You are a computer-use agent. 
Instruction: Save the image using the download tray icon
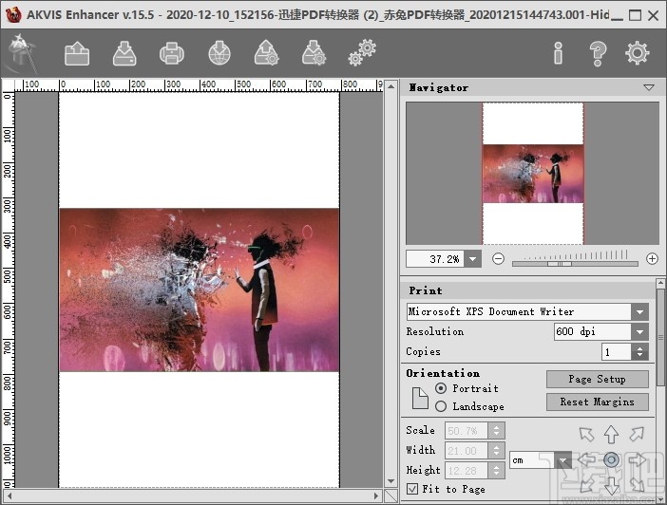click(124, 53)
